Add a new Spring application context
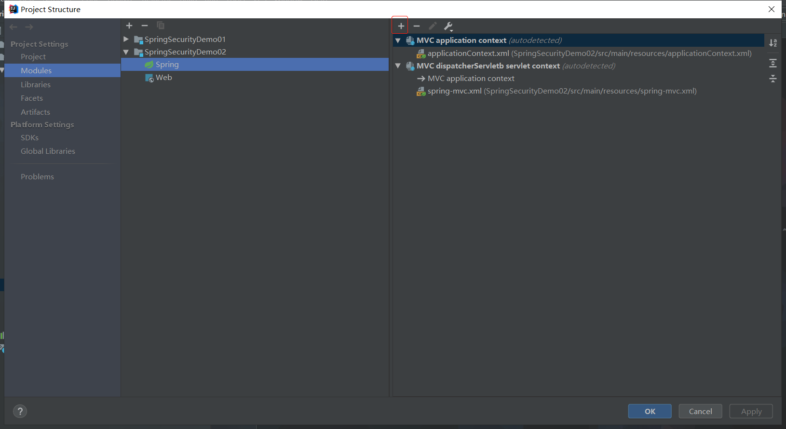 coord(401,26)
